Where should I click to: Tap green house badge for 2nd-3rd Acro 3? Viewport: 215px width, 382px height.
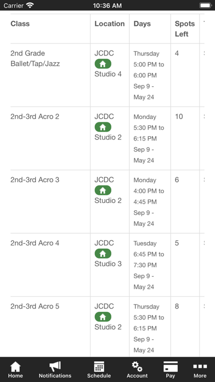tap(103, 190)
